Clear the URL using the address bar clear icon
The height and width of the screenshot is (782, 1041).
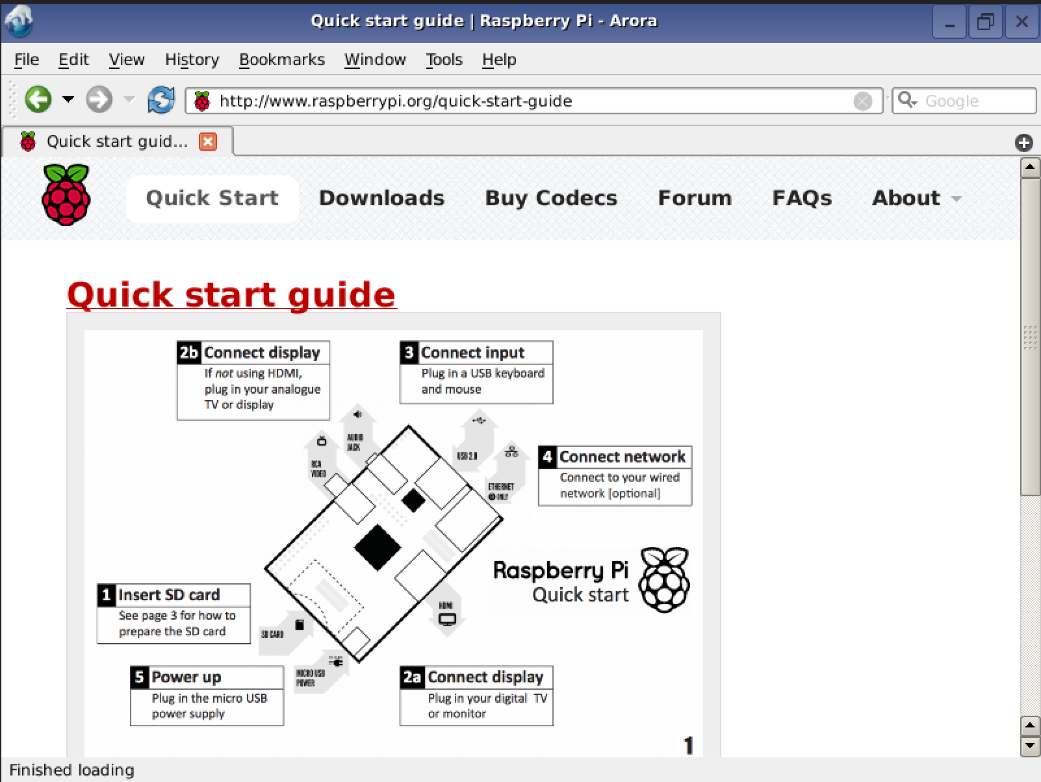(x=862, y=100)
